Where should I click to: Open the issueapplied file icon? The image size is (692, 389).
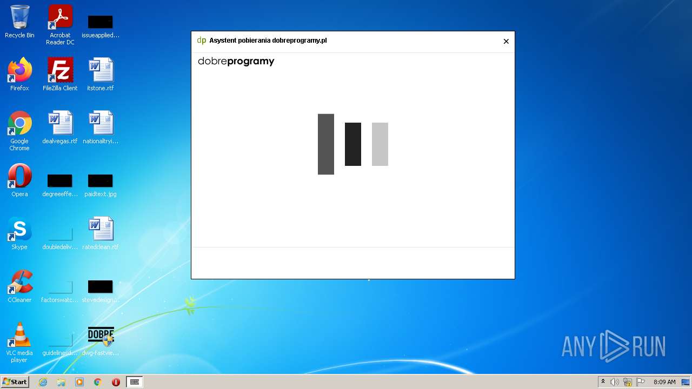point(101,26)
